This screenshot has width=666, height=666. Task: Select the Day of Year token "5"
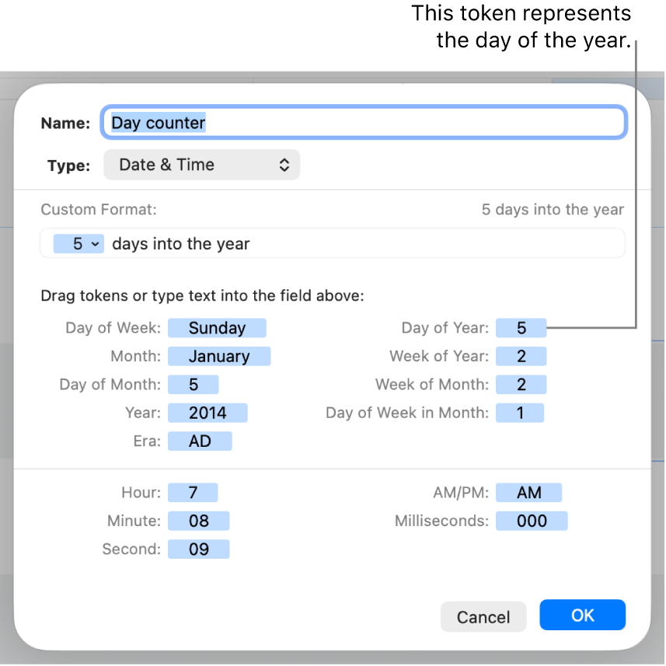tap(521, 327)
